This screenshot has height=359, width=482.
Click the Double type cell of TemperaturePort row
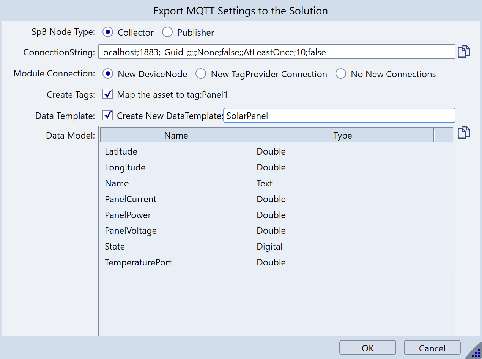point(271,262)
